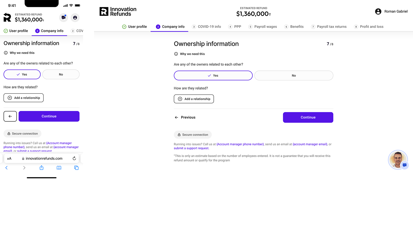Show Safari tabs overview
The image size is (413, 226).
pyautogui.click(x=76, y=168)
